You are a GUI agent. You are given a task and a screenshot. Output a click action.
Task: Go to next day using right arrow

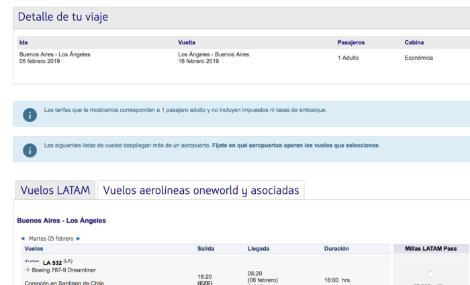(x=78, y=238)
